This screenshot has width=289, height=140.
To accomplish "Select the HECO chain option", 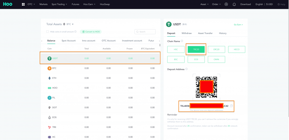I will pyautogui.click(x=237, y=49).
